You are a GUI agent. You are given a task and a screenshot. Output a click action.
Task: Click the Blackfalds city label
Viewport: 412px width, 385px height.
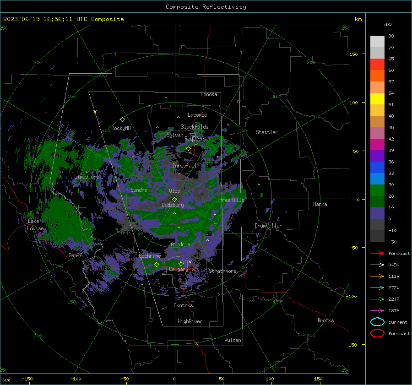[195, 127]
